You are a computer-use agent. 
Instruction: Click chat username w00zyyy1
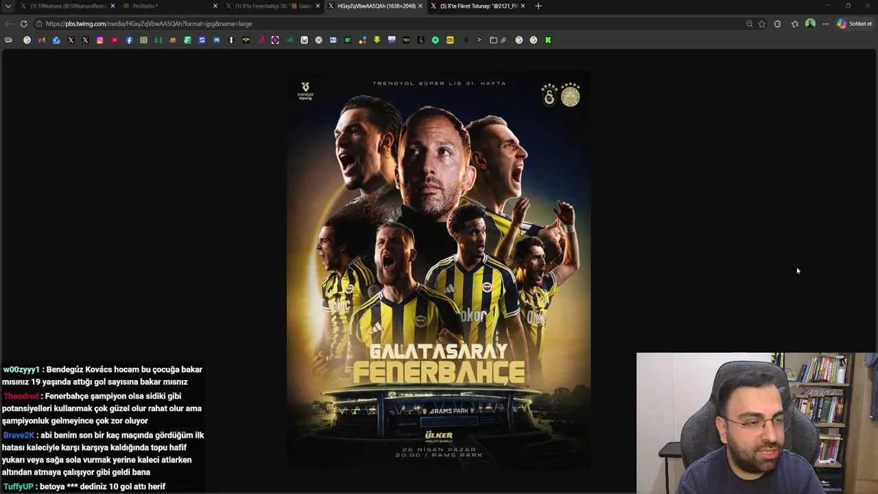(x=21, y=369)
